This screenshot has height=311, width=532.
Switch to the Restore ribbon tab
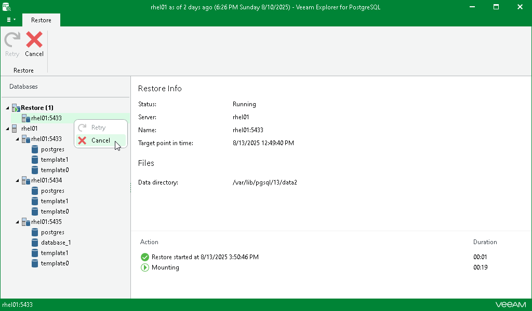click(41, 20)
